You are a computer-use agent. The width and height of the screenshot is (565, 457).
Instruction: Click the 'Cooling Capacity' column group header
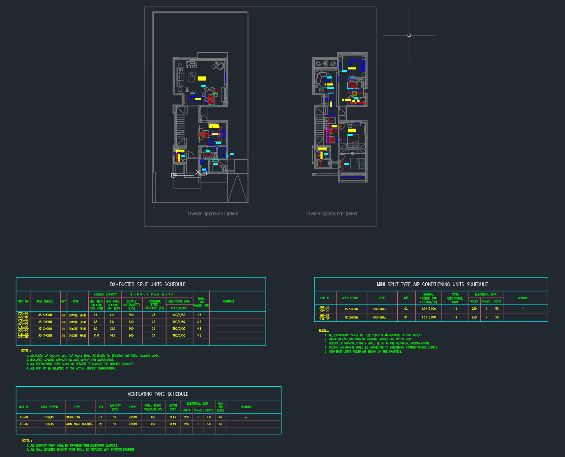pos(105,295)
